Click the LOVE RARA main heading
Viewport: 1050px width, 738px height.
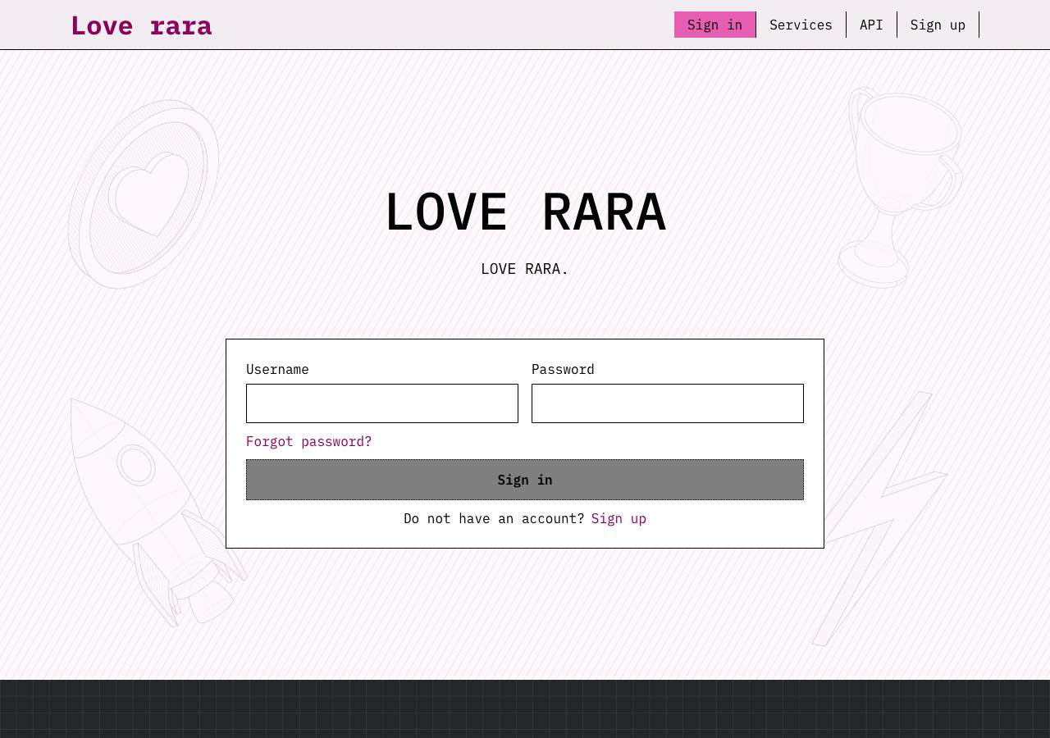coord(525,212)
